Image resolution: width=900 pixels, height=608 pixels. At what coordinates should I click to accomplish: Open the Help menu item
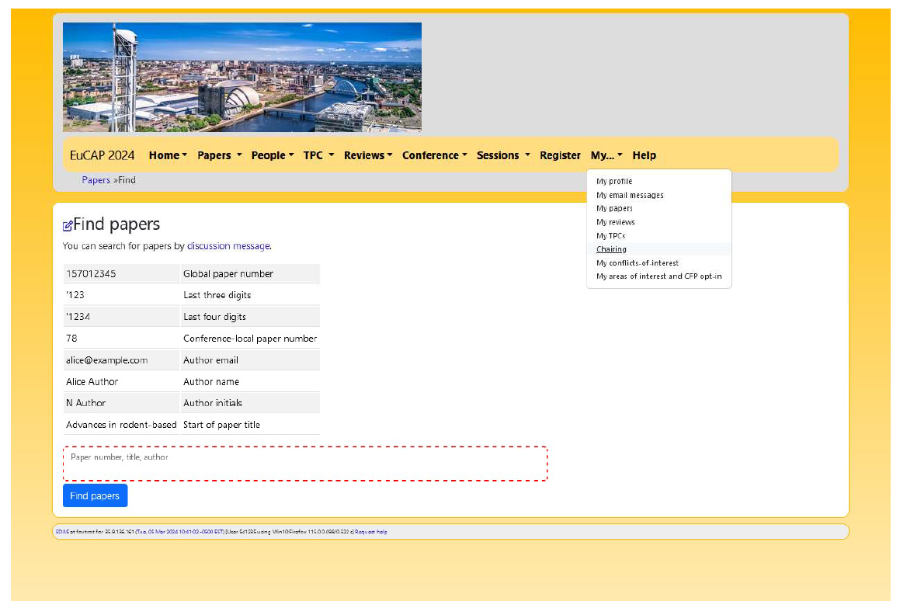click(644, 155)
